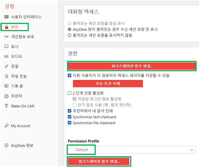
Task: Click the 파일 전송 file icon
Action: click(x=7, y=76)
